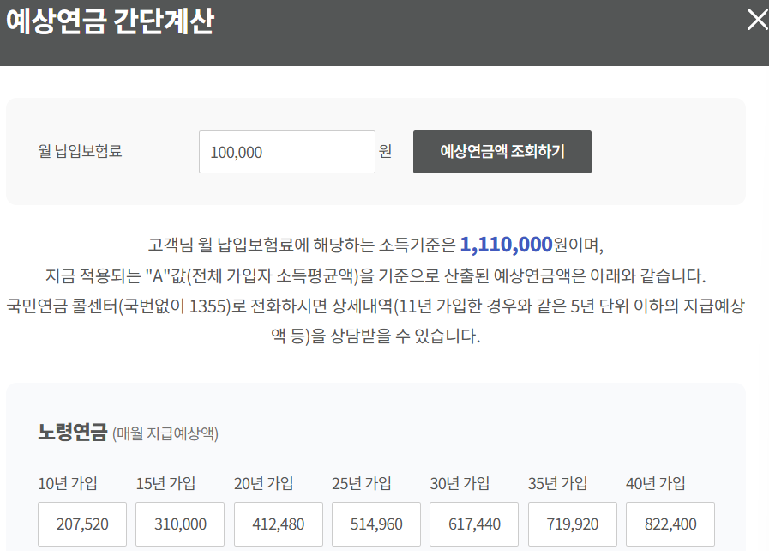The width and height of the screenshot is (769, 551).
Task: Click the 예상연금액 조회하기 button
Action: 502,152
